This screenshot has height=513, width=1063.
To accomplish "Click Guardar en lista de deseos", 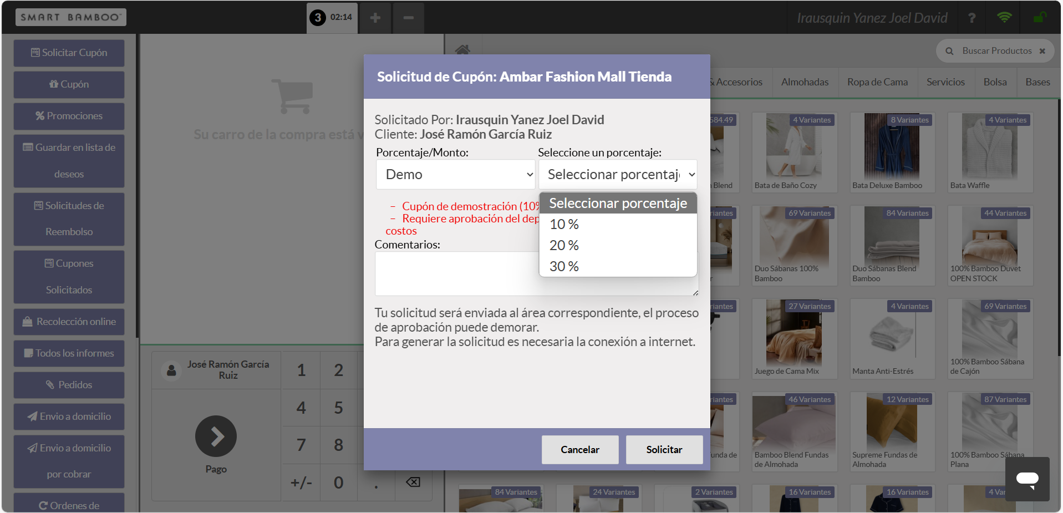I will (69, 161).
